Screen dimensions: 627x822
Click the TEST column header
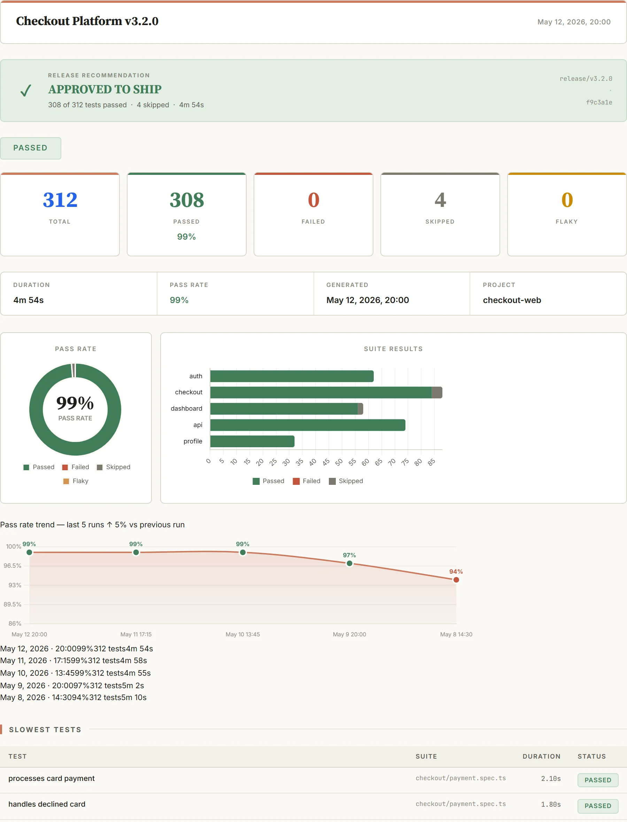[x=17, y=756]
